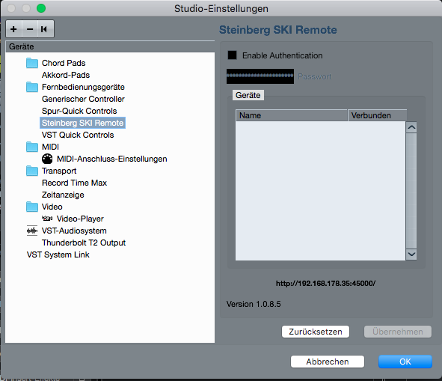The image size is (442, 381).
Task: Select Zeitanzeige entry
Action: pos(63,195)
